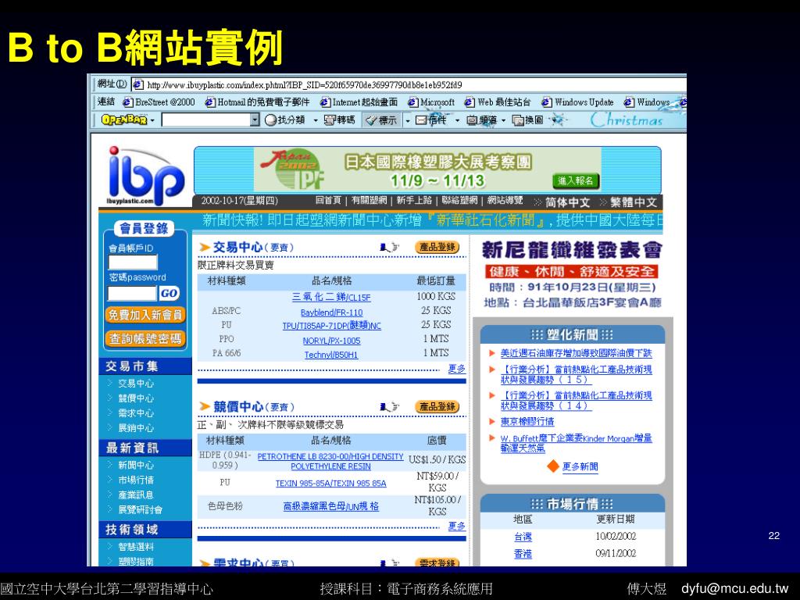Open 市場行情 in sidebar
Image resolution: width=800 pixels, height=600 pixels.
136,480
